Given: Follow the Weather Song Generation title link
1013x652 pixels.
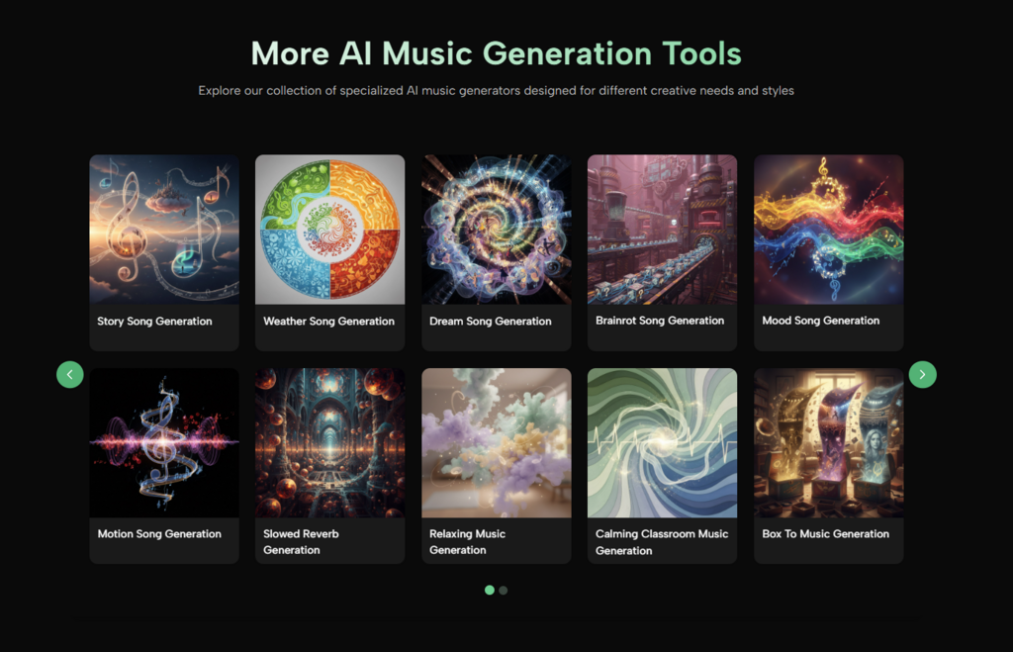Looking at the screenshot, I should [x=328, y=321].
